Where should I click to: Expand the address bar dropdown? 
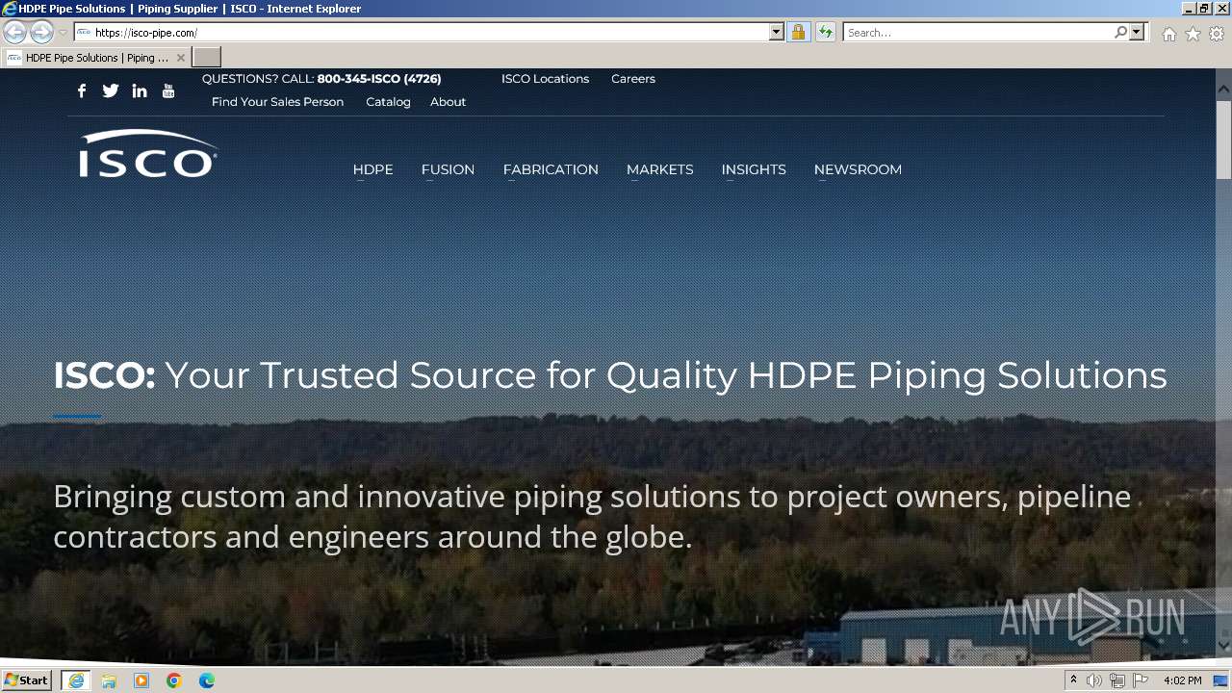777,33
